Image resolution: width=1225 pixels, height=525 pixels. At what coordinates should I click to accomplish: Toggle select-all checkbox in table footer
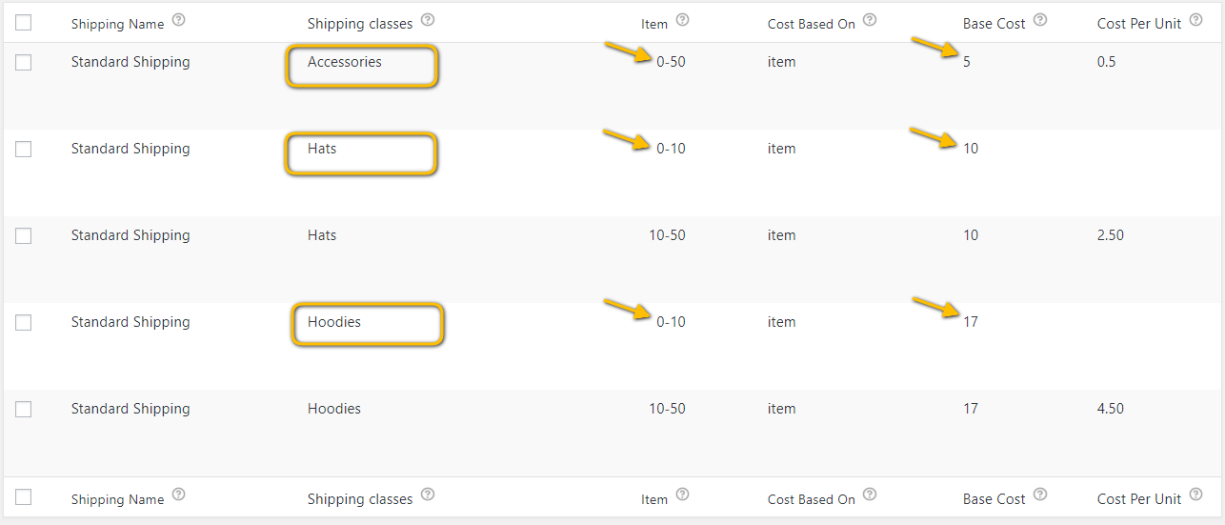point(24,497)
